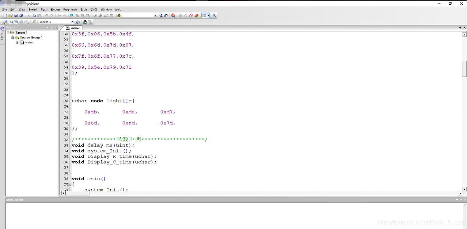The height and width of the screenshot is (229, 467).
Task: Open the File menu
Action: 5,10
